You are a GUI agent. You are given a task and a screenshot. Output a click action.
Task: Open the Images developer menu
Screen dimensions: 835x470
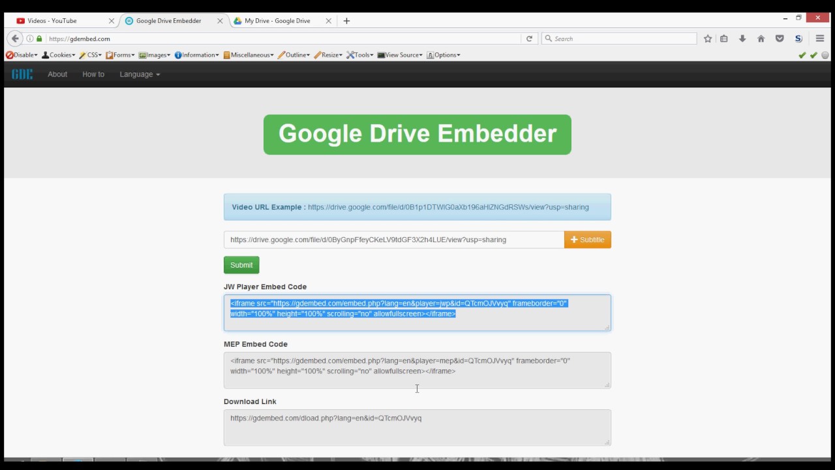pos(155,55)
